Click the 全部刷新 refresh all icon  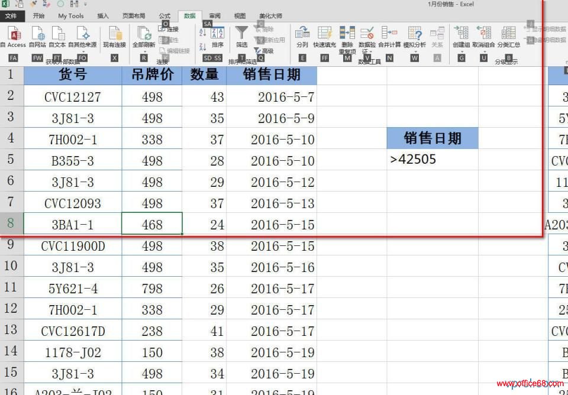144,33
